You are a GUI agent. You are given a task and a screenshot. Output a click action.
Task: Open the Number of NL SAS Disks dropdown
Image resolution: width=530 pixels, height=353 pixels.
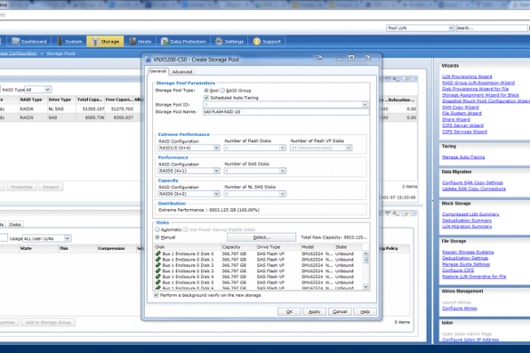[x=283, y=194]
